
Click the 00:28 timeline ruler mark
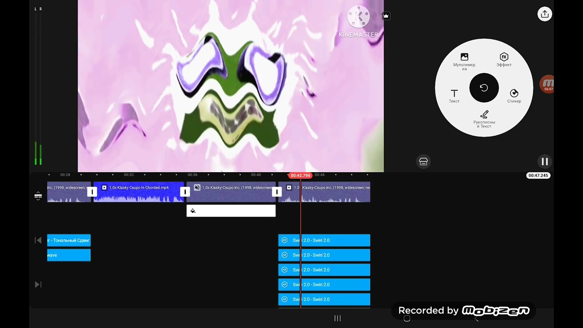pyautogui.click(x=65, y=175)
